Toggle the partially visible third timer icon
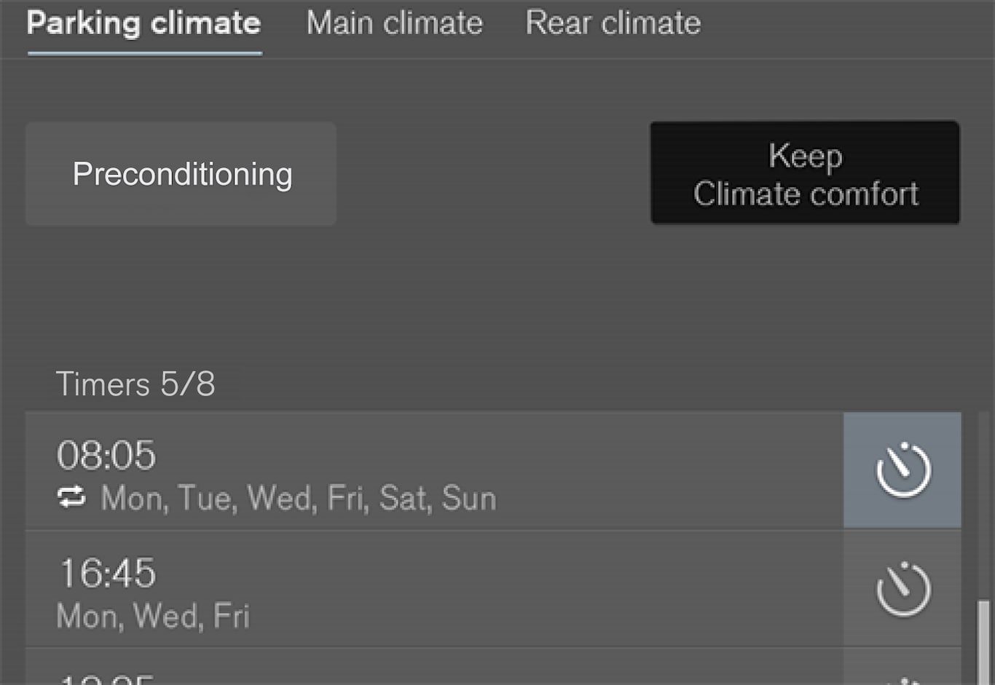Viewport: 995px width, 685px height. (x=902, y=679)
